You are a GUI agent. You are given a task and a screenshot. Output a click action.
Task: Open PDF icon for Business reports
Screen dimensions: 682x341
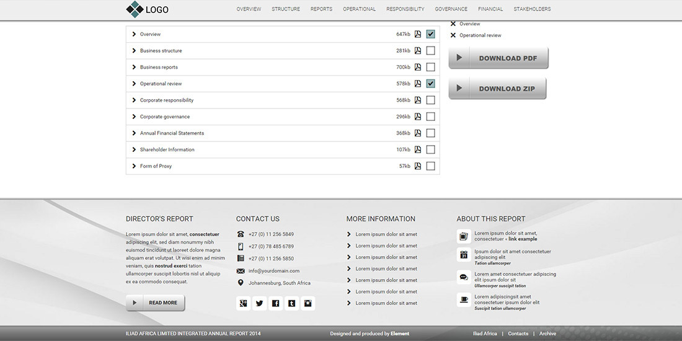click(x=417, y=68)
